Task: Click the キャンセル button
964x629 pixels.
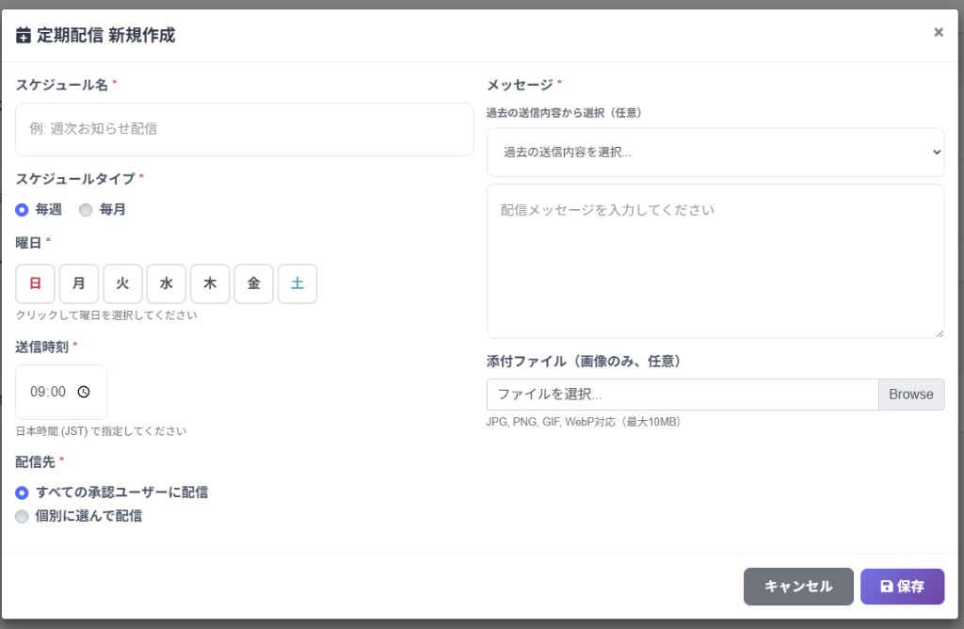Action: 797,586
